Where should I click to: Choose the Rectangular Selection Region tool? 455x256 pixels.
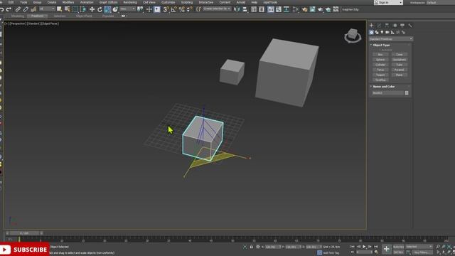75,9
